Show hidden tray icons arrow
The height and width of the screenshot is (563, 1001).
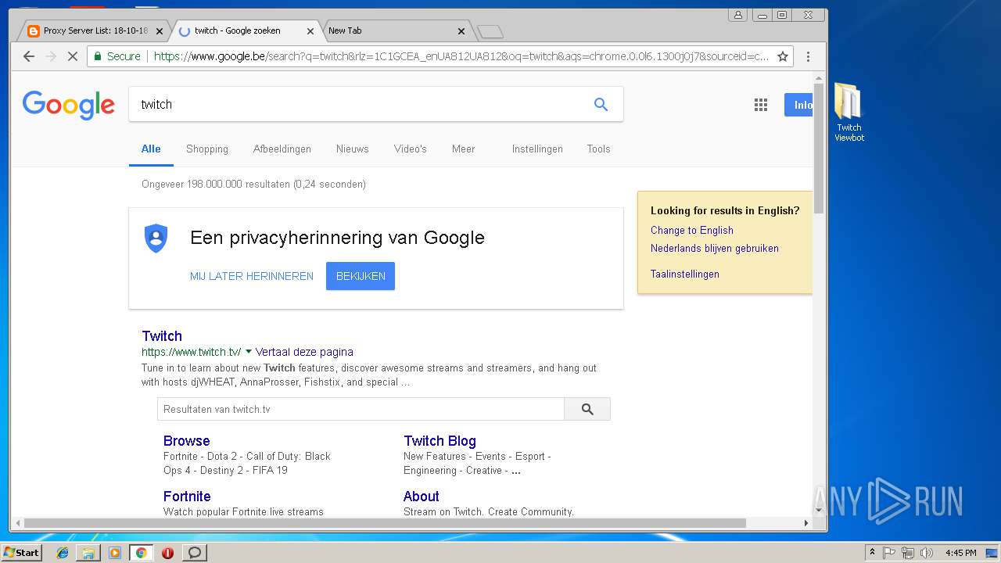pyautogui.click(x=872, y=553)
